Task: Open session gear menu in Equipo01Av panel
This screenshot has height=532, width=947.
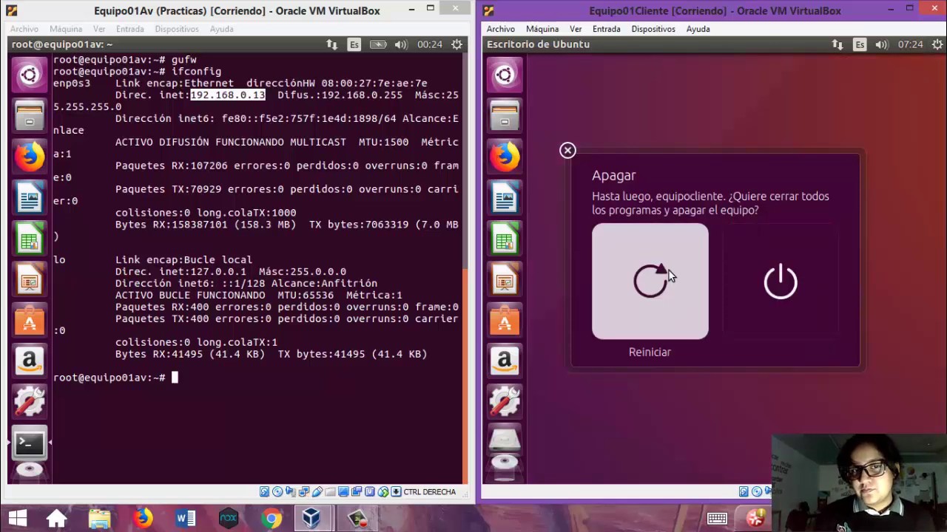Action: coord(457,44)
